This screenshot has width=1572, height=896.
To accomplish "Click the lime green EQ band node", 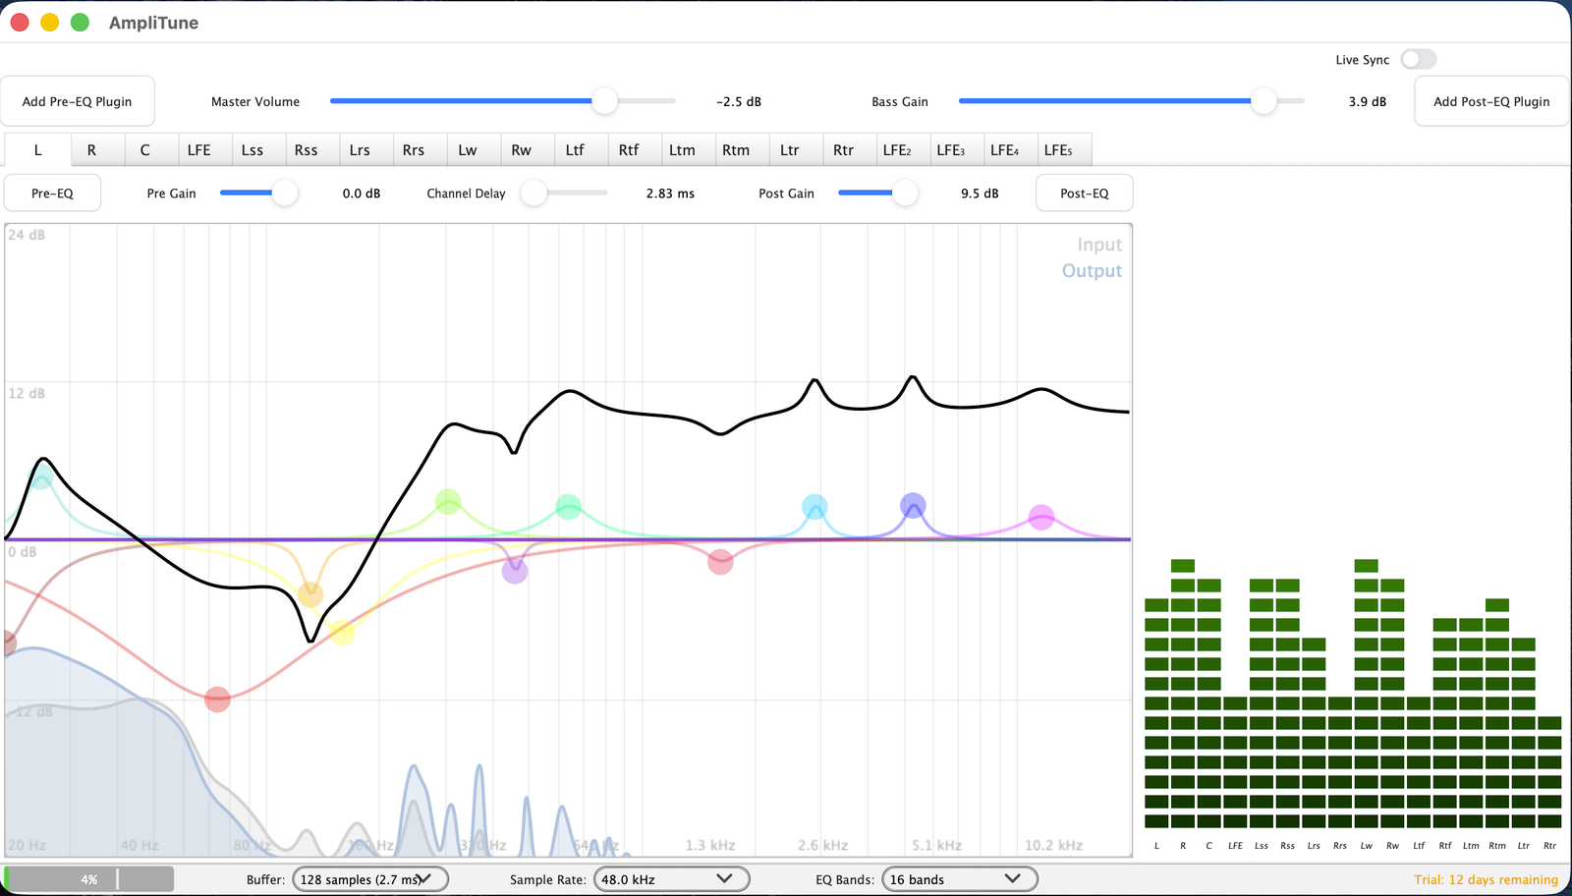I will pyautogui.click(x=448, y=502).
